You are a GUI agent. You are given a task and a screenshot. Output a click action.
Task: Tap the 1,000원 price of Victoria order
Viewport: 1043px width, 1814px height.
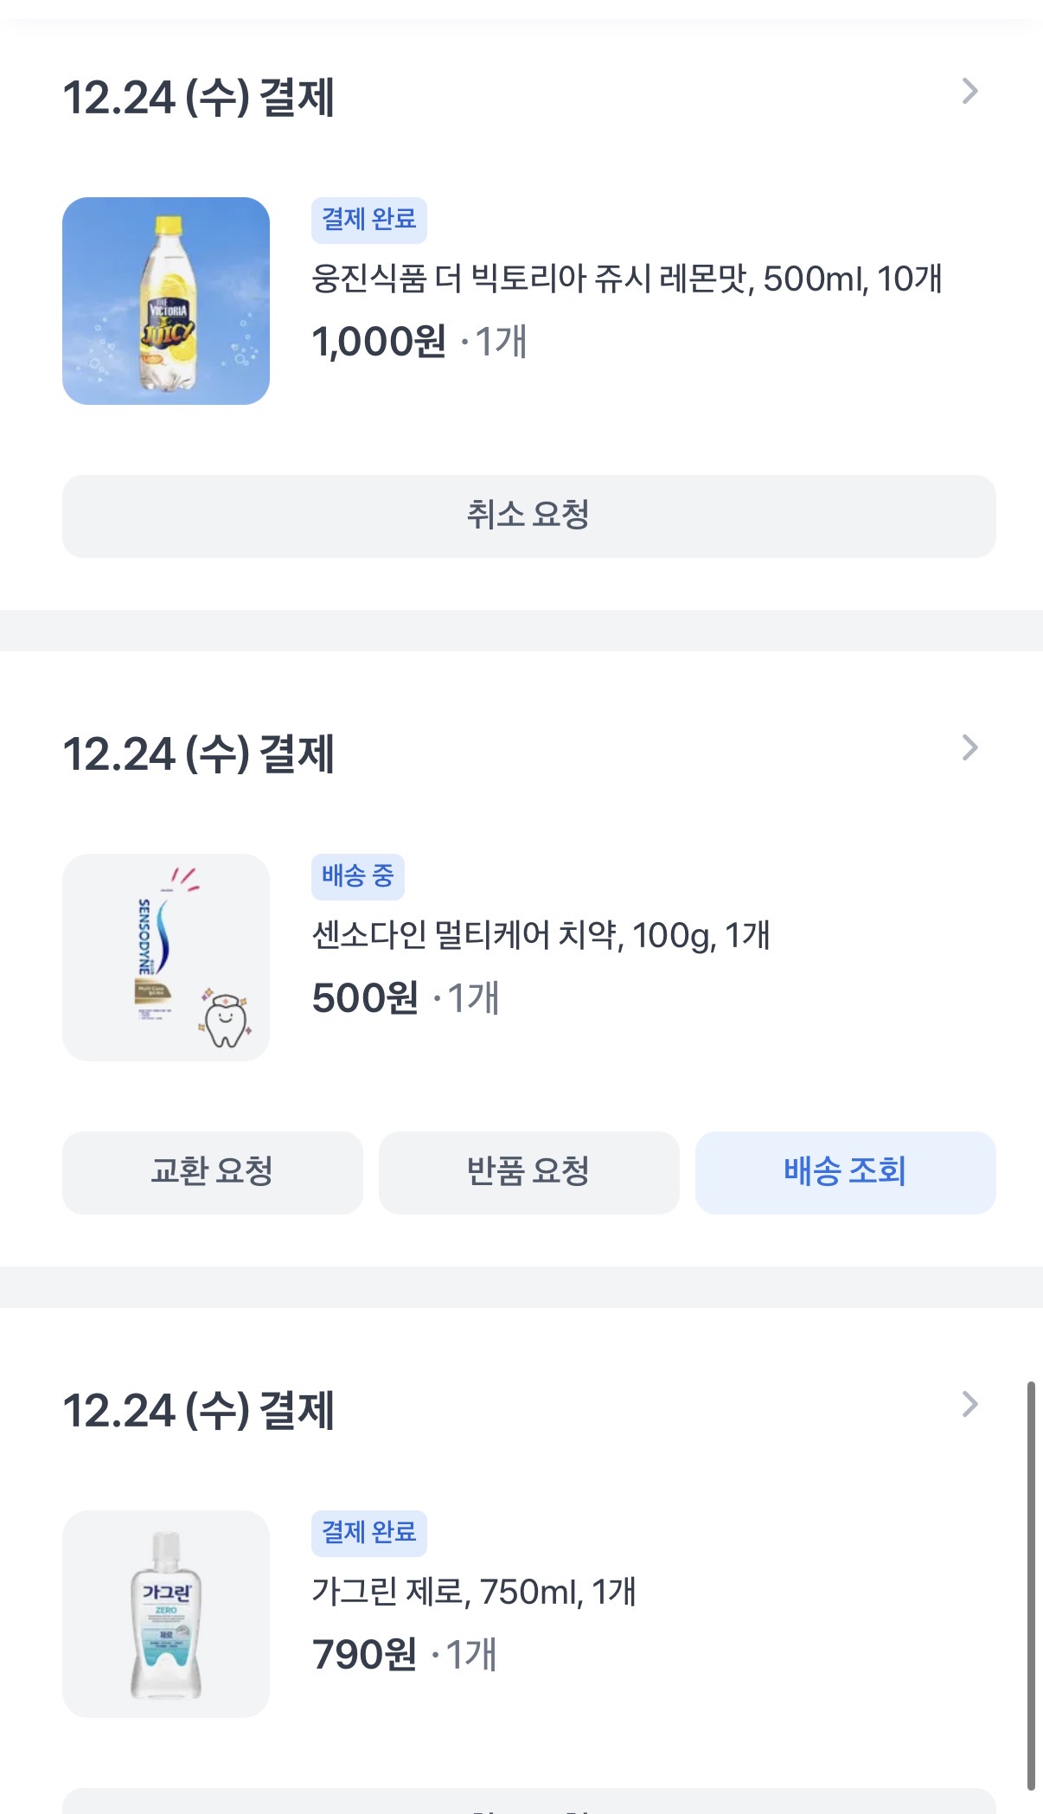[x=379, y=342]
